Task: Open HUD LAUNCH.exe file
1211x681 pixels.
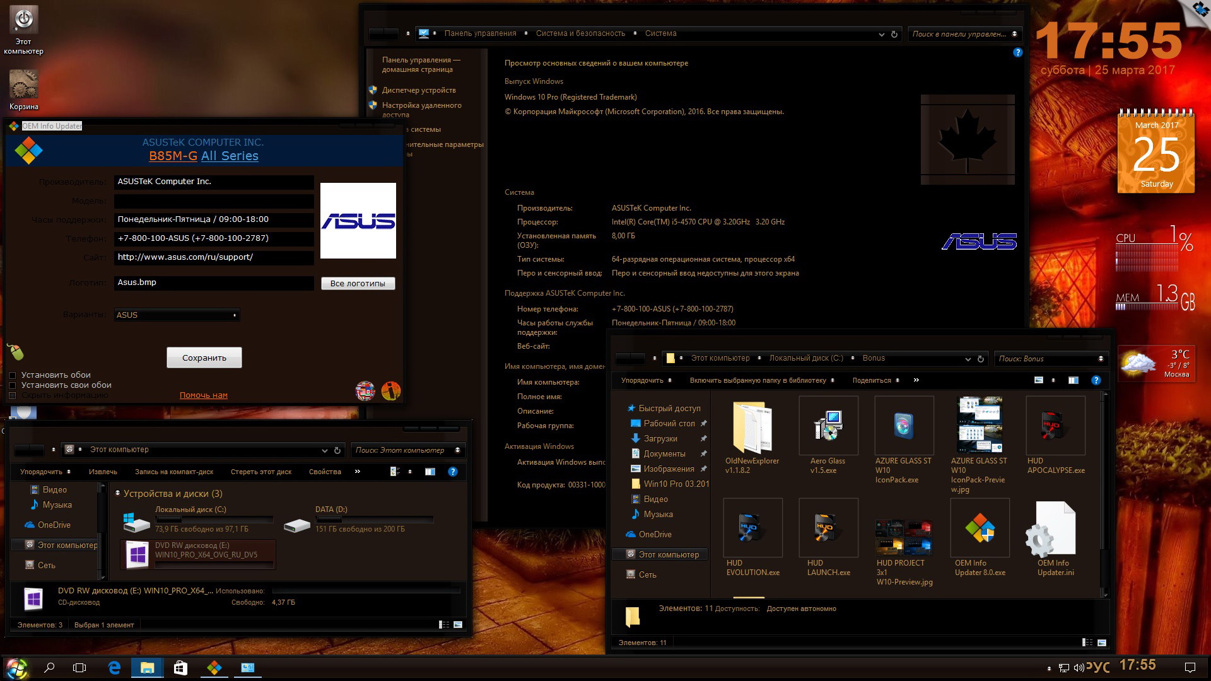Action: [828, 538]
